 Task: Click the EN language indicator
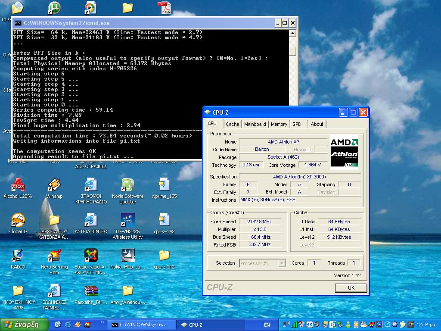(267, 325)
